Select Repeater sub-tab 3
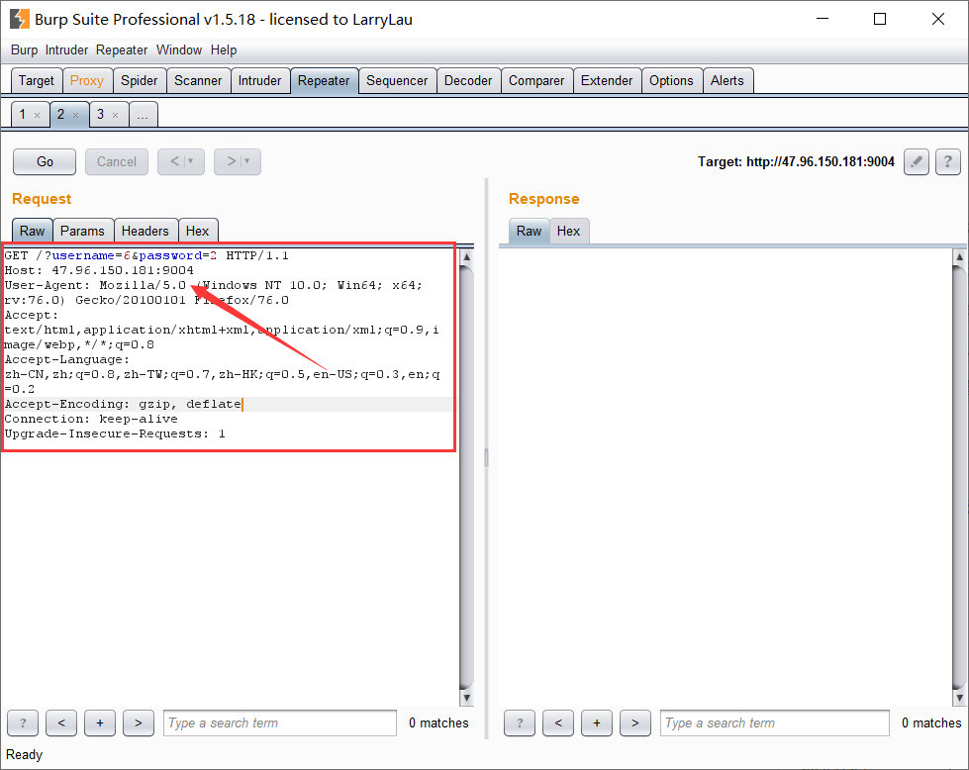 101,115
